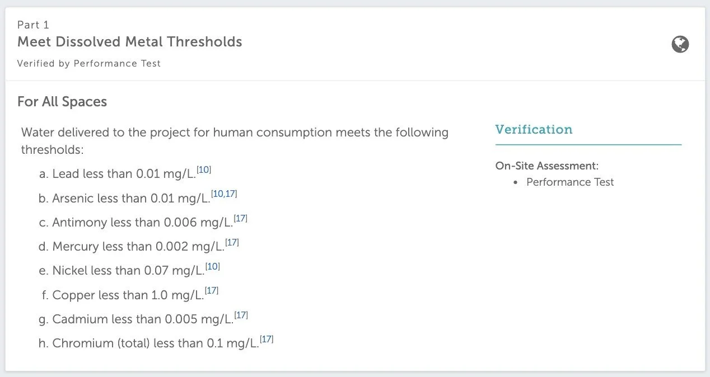
Task: Select the [17] citation beside Copper
Action: (x=212, y=291)
